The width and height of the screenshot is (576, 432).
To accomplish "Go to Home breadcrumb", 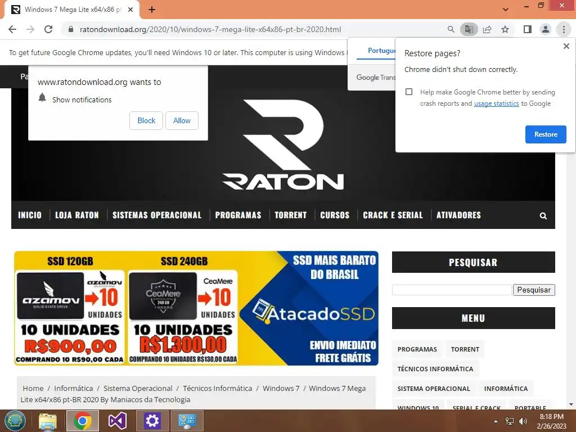I will pyautogui.click(x=33, y=388).
